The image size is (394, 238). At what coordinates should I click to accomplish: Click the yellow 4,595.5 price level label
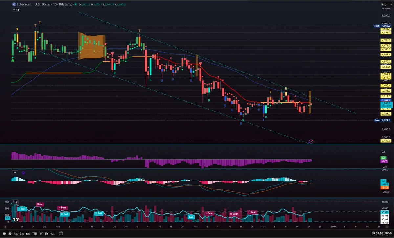coord(386,40)
